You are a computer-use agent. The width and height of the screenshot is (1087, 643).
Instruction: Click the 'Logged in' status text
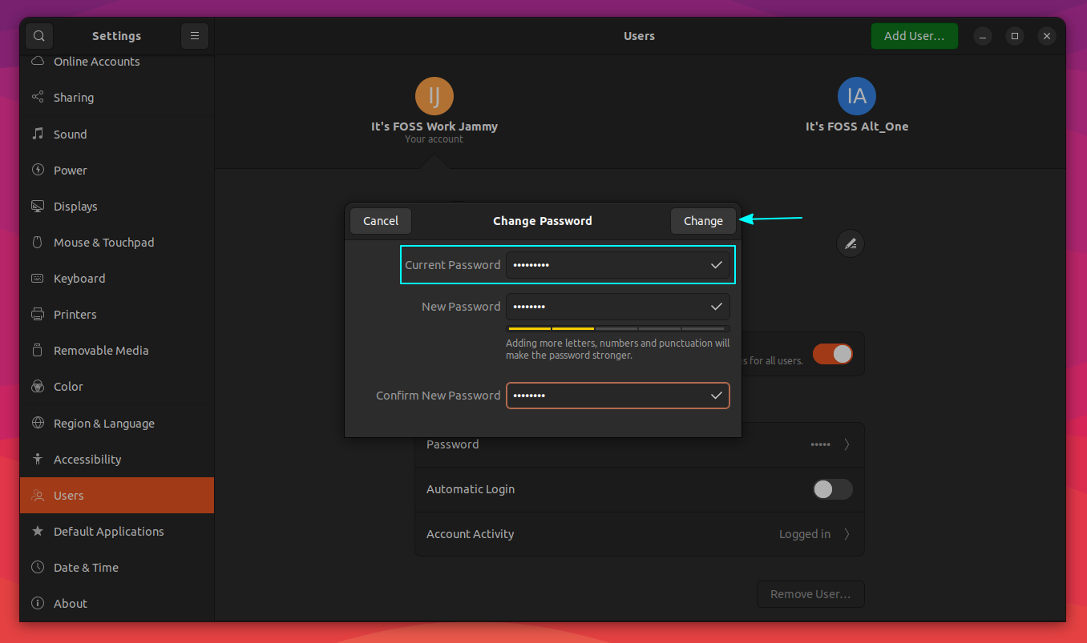click(805, 534)
